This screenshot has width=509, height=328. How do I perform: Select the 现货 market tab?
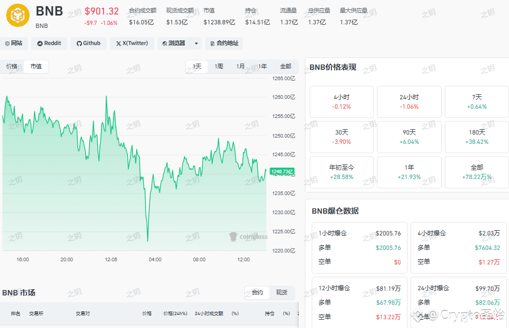point(282,292)
